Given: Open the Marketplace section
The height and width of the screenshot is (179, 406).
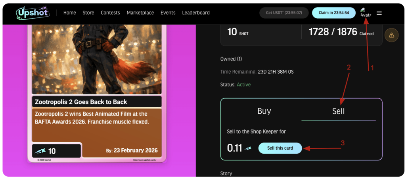Looking at the screenshot, I should [x=140, y=13].
